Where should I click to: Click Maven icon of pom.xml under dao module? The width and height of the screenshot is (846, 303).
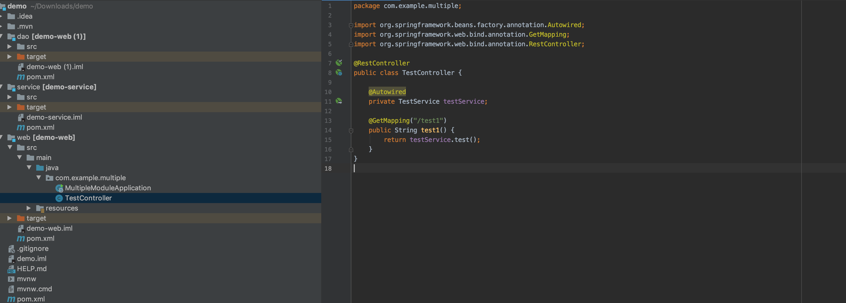click(20, 77)
